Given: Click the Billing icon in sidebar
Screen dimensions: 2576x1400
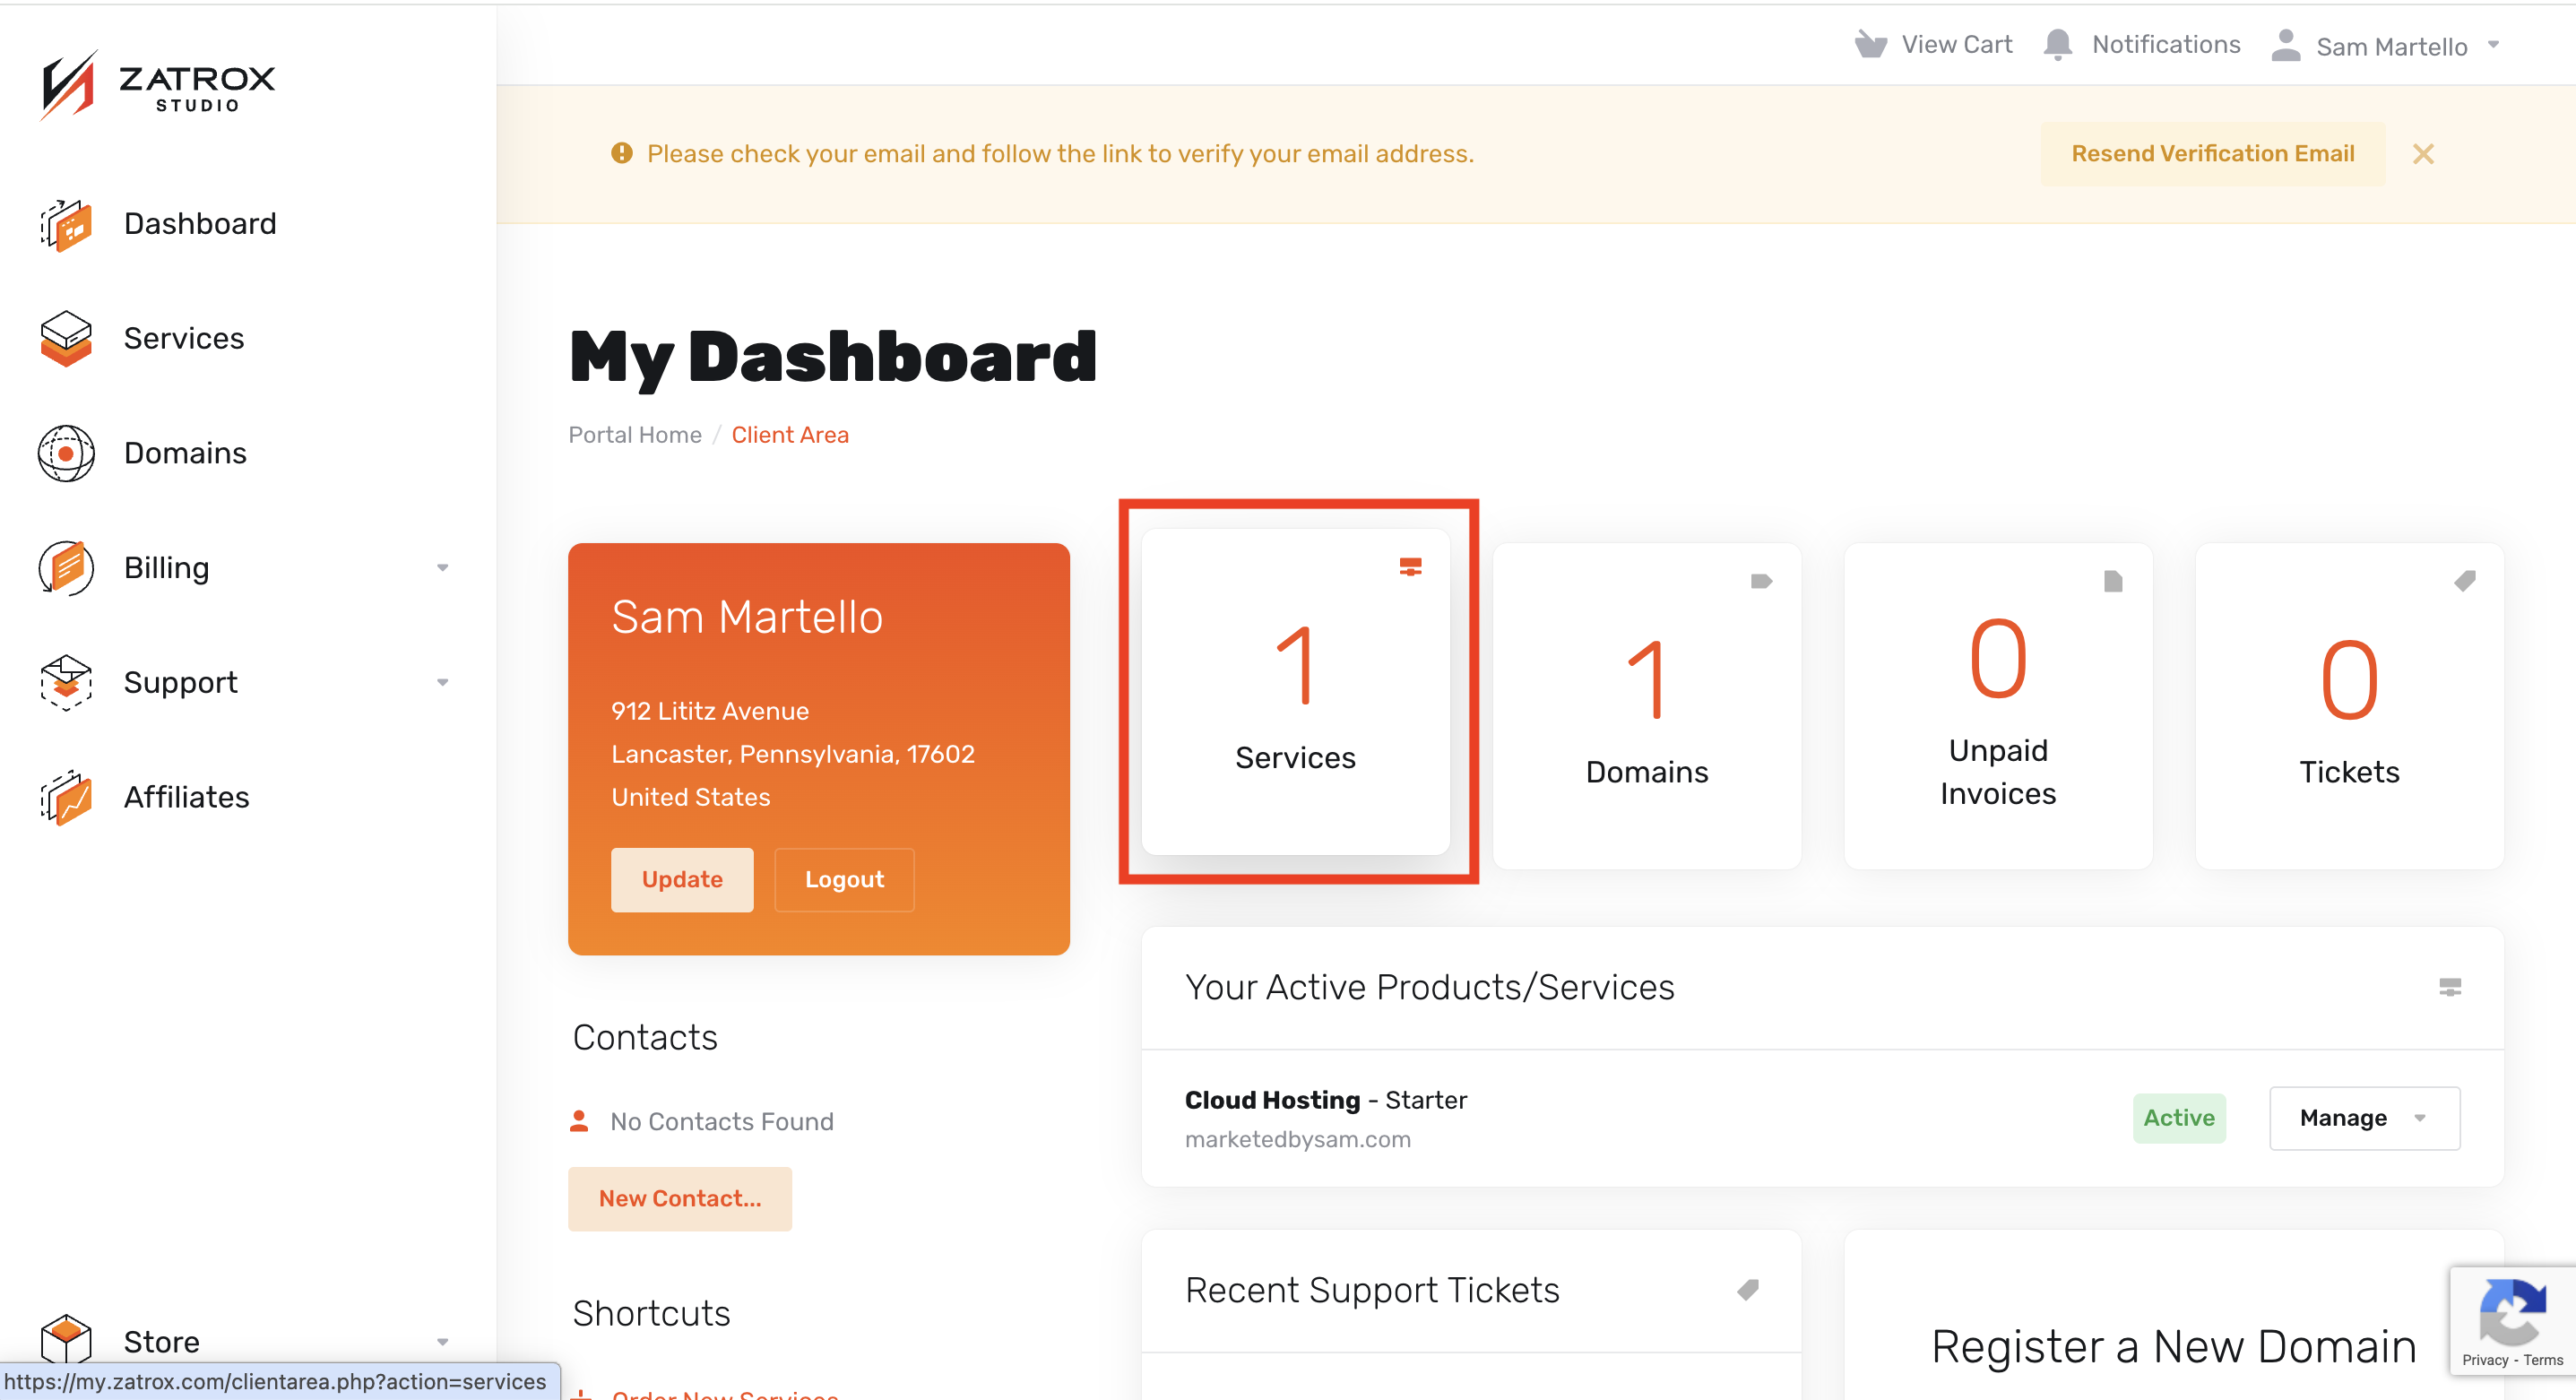Looking at the screenshot, I should coord(66,568).
